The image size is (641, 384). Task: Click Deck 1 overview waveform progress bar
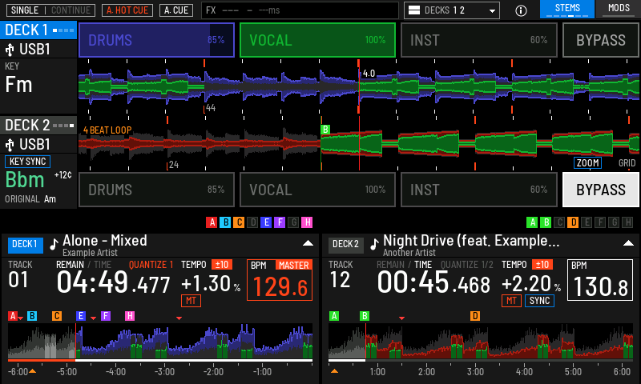click(x=160, y=361)
